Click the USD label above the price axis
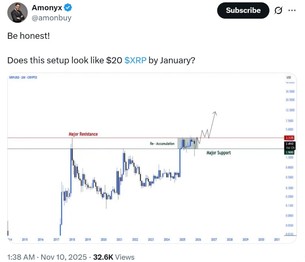This screenshot has width=305, height=262. pyautogui.click(x=289, y=77)
